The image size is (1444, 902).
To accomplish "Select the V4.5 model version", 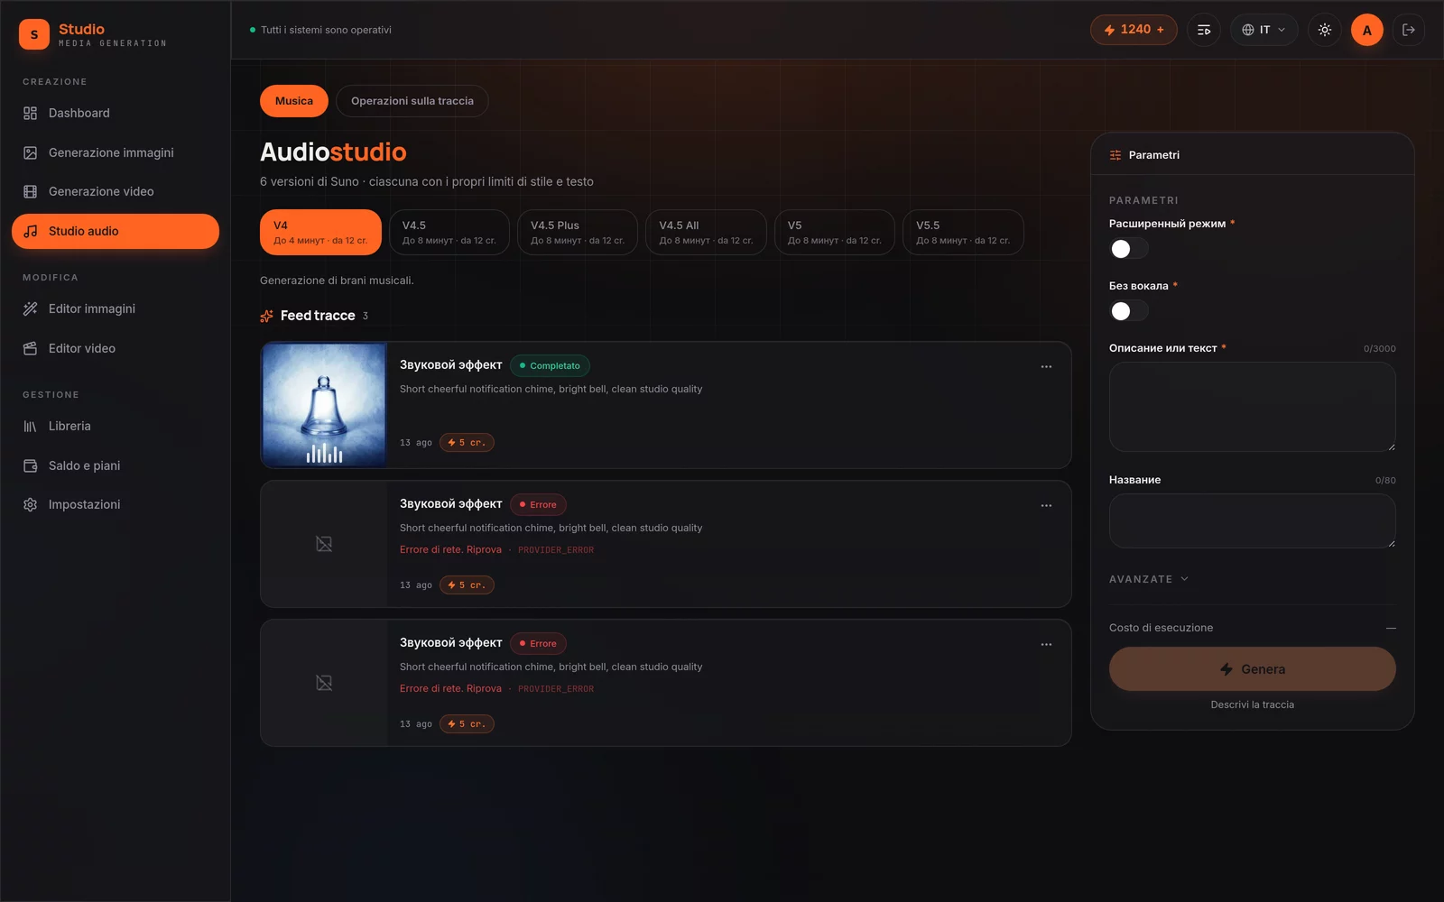I will (449, 232).
